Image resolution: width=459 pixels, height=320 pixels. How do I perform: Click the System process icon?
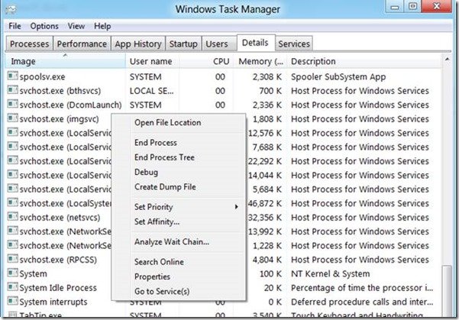point(12,273)
